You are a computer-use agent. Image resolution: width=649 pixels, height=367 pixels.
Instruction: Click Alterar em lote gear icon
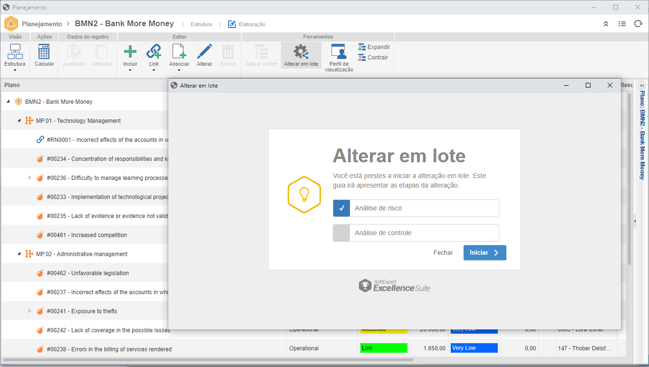click(301, 51)
